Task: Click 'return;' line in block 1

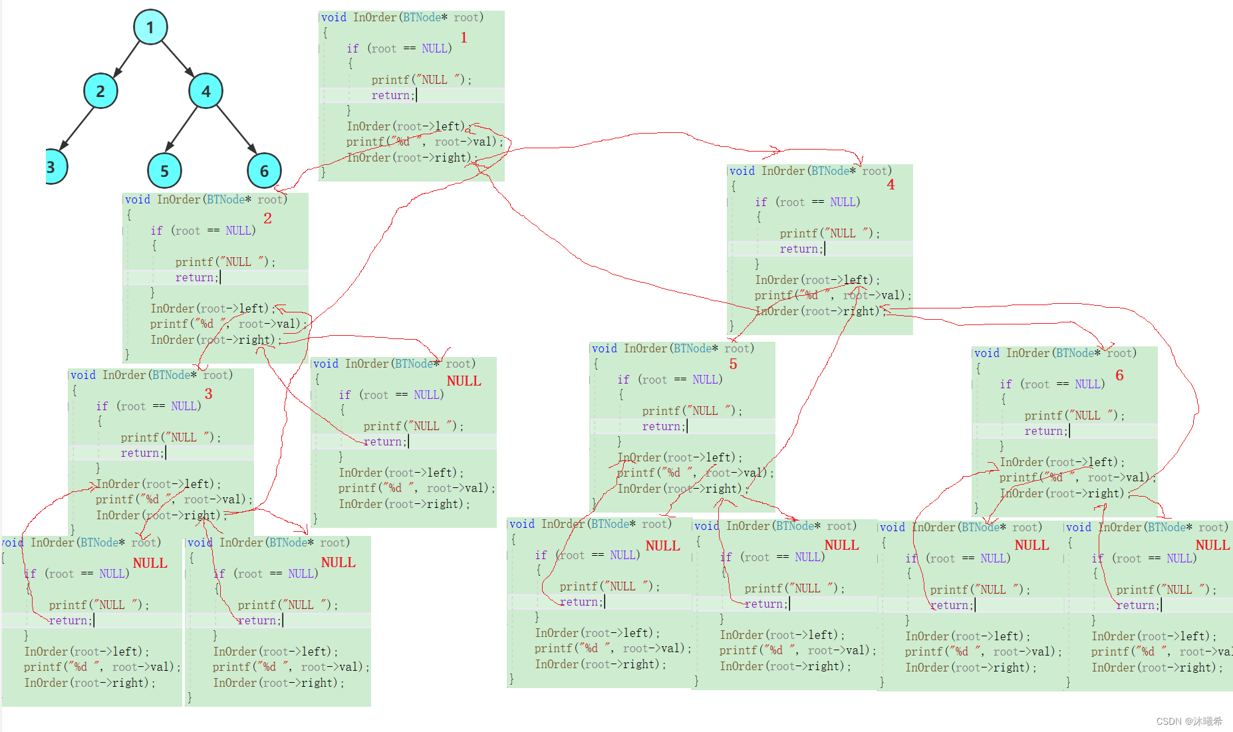Action: [394, 95]
